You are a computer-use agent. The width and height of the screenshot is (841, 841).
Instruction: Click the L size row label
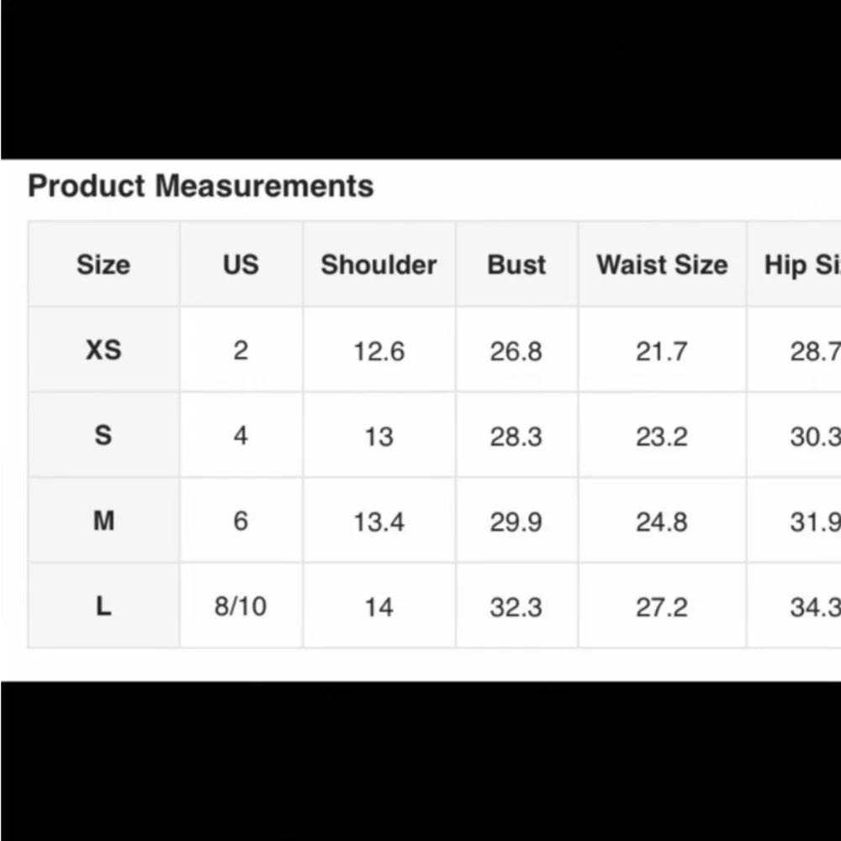(103, 606)
